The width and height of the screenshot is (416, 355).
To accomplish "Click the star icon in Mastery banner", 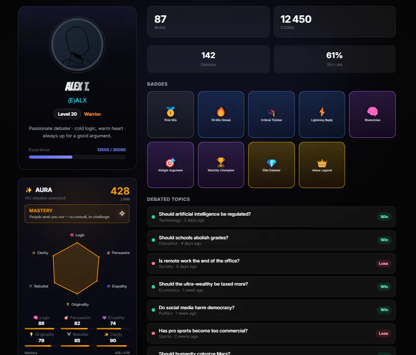I will 122,214.
